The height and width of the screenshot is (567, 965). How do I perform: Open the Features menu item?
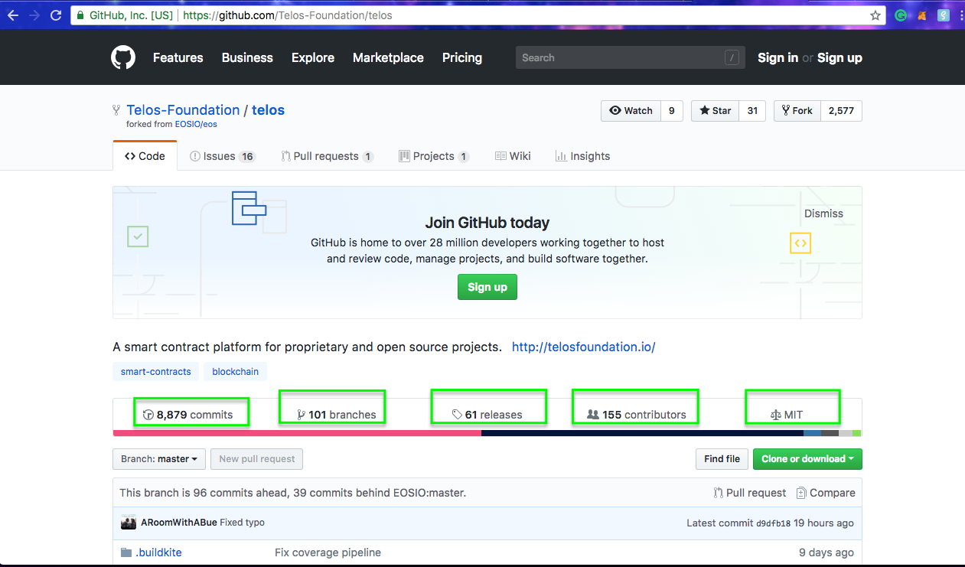(x=178, y=57)
